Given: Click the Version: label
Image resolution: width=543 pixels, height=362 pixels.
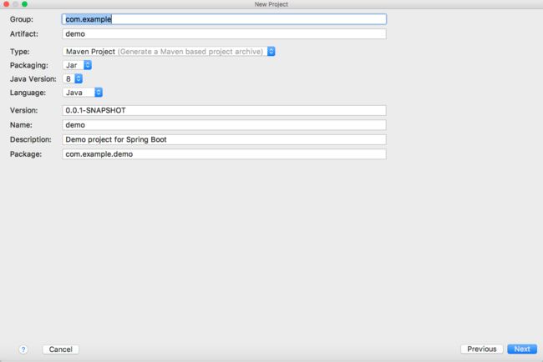Looking at the screenshot, I should pos(24,110).
